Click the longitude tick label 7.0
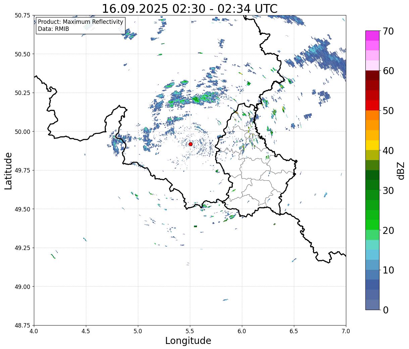Image resolution: width=409 pixels, height=349 pixels. pos(346,331)
